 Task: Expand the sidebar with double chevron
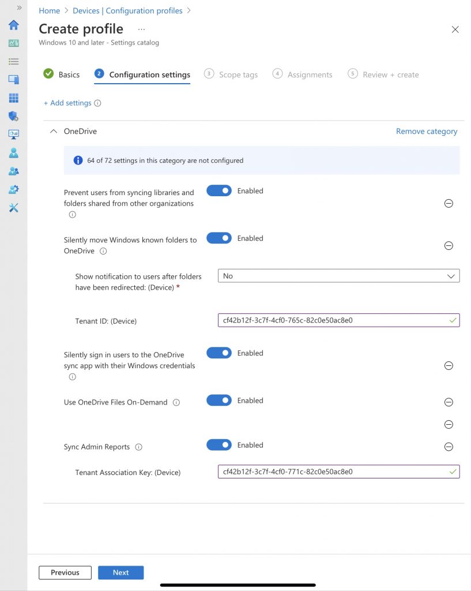coord(19,8)
